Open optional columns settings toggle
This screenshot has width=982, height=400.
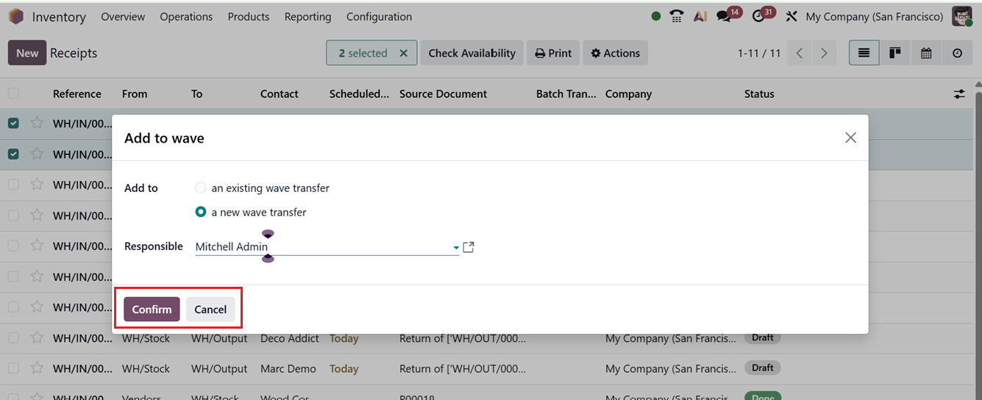(x=959, y=94)
